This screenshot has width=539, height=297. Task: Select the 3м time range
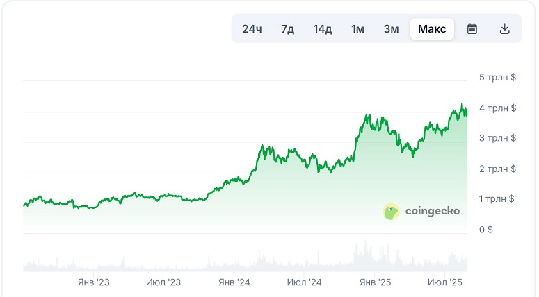click(391, 29)
